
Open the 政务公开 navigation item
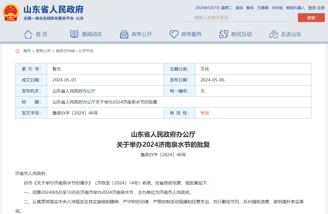(x=142, y=34)
